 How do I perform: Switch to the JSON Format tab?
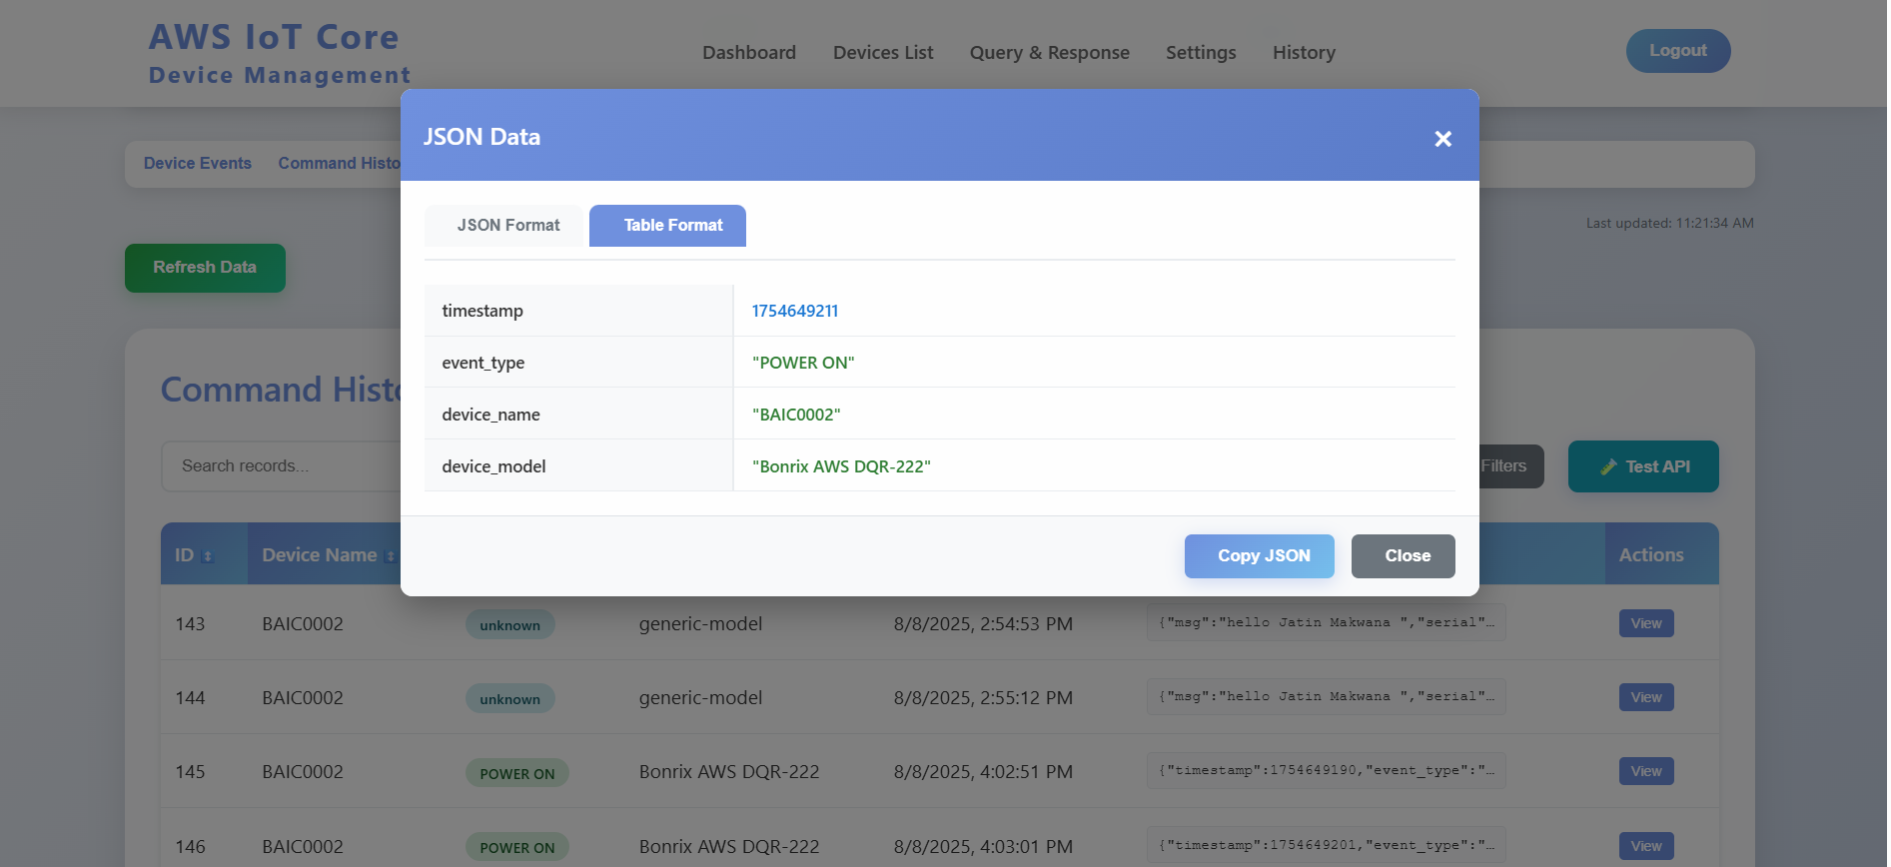tap(507, 226)
